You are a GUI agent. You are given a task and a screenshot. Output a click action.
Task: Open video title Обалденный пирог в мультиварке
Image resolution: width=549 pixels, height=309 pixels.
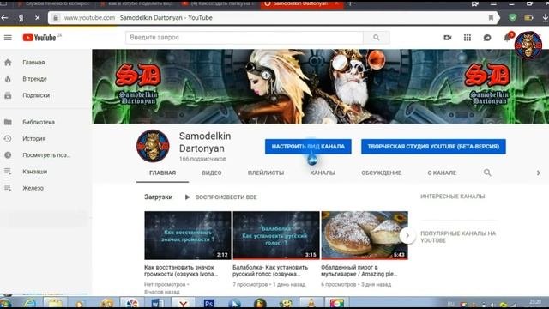point(359,270)
